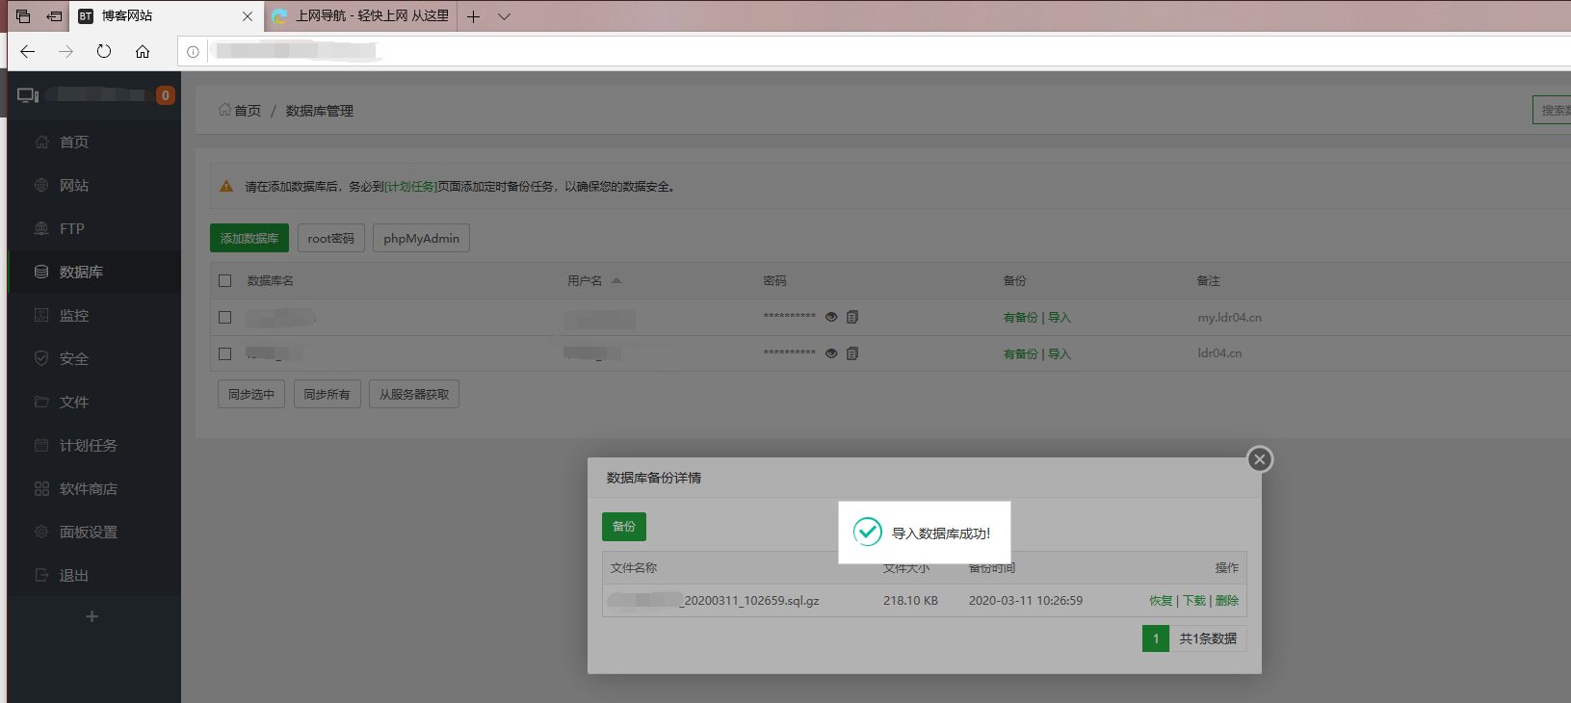Click the browser address bar
1571x703 pixels.
point(771,52)
